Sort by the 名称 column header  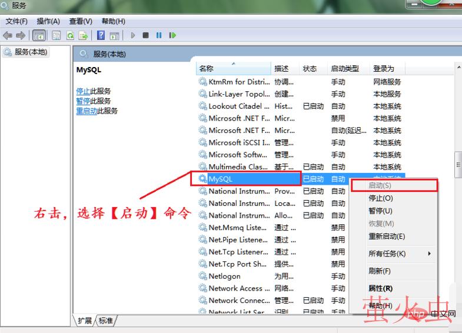tap(234, 69)
